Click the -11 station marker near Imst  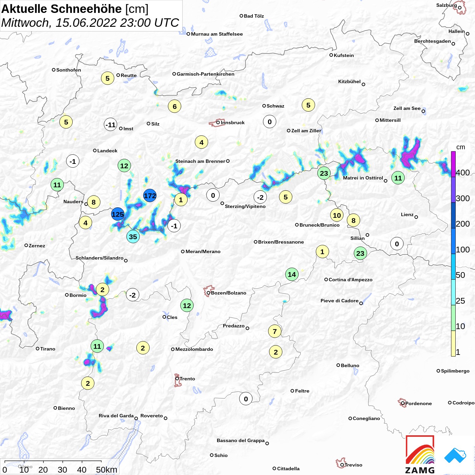point(111,125)
